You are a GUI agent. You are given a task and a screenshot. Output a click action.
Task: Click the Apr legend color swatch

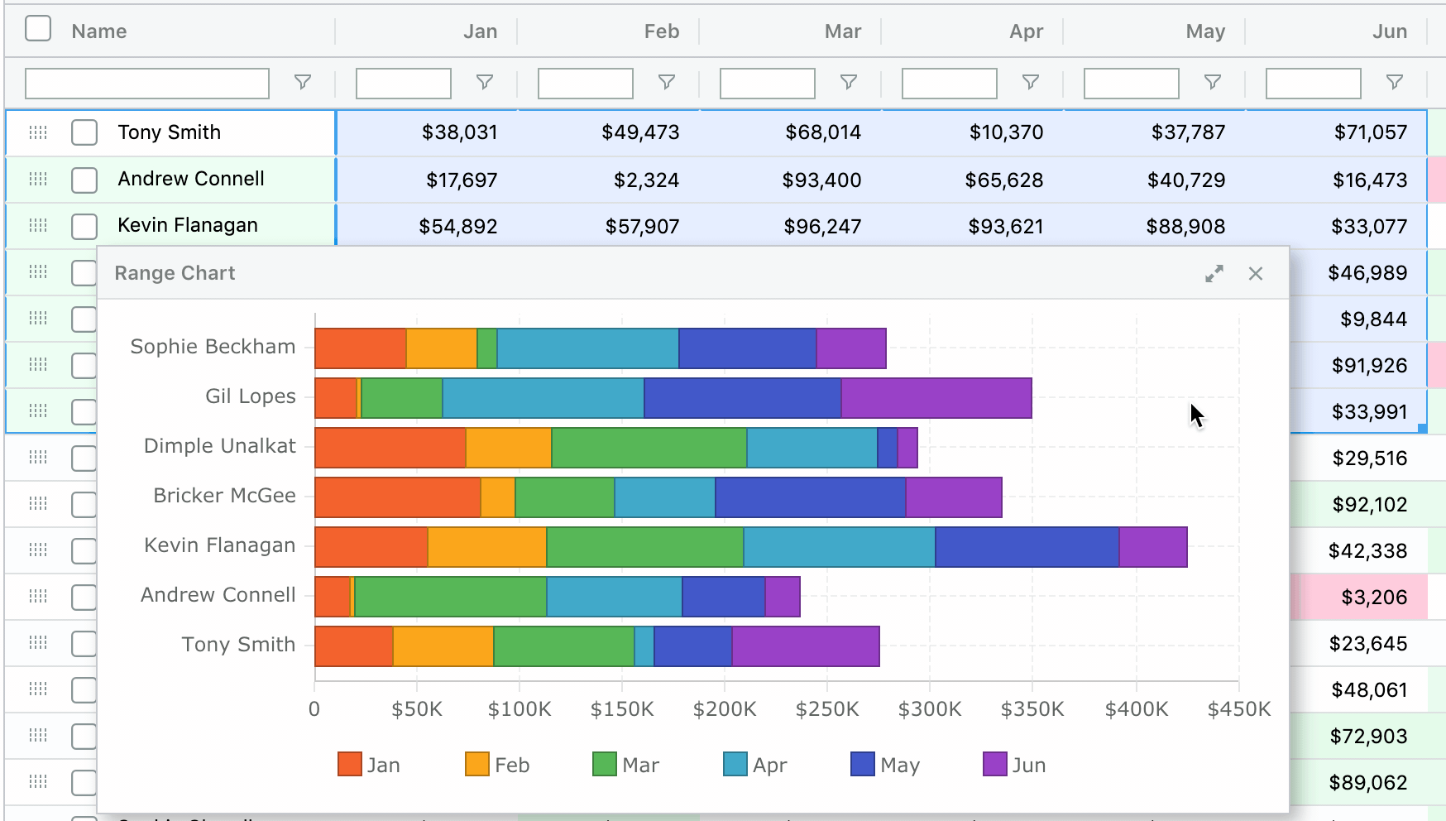pos(735,765)
